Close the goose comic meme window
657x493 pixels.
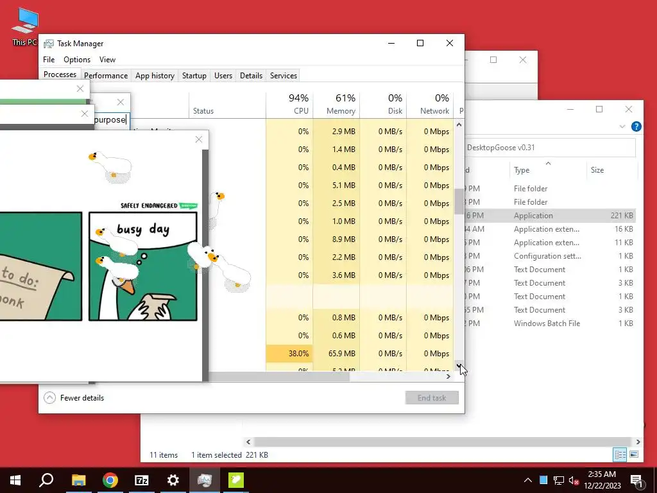199,139
